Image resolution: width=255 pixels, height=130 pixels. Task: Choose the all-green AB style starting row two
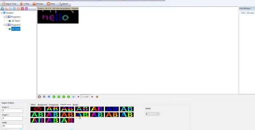(x=37, y=114)
